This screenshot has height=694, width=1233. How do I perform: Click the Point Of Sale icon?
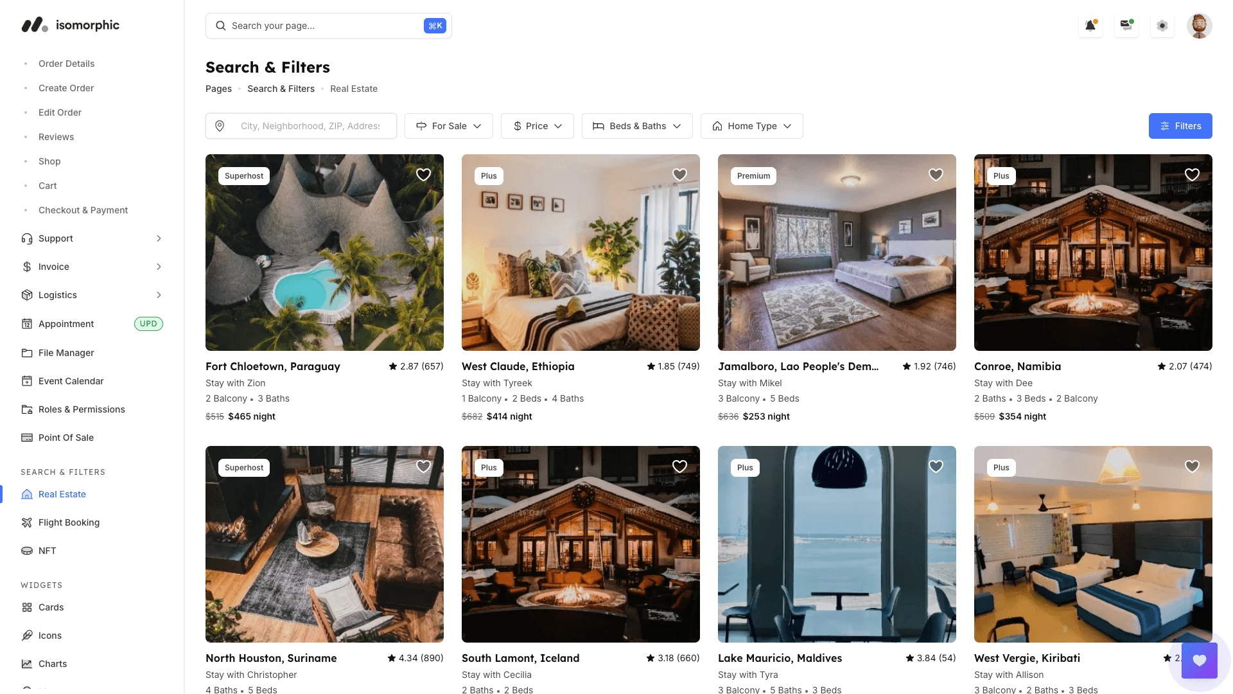coord(27,438)
